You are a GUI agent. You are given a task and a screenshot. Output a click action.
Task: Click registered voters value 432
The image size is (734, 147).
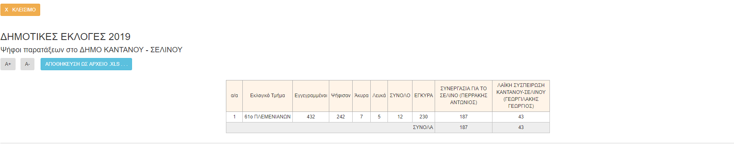311,117
